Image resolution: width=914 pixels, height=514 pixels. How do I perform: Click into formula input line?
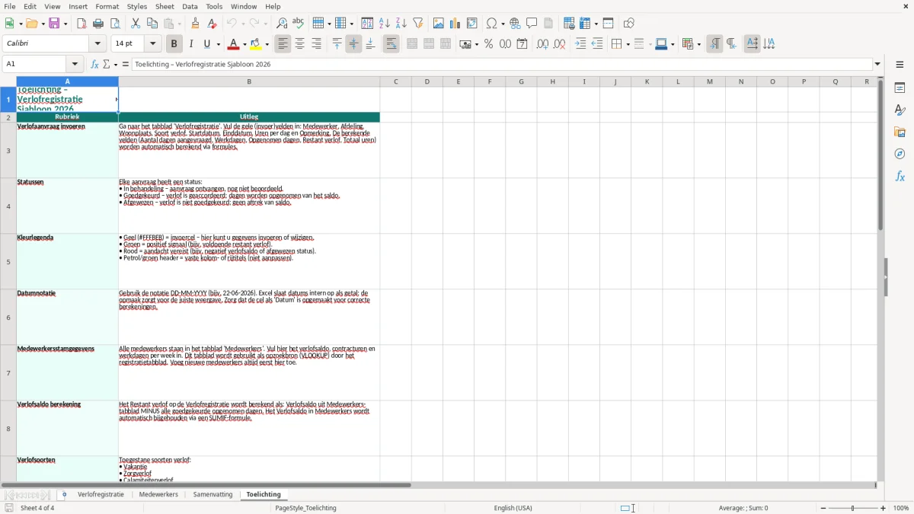pos(501,64)
